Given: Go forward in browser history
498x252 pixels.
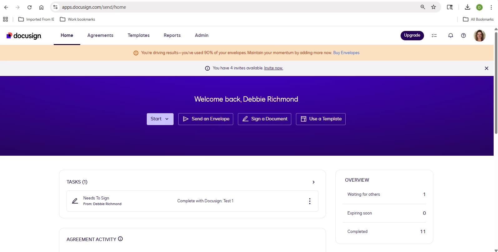Looking at the screenshot, I should [x=18, y=7].
